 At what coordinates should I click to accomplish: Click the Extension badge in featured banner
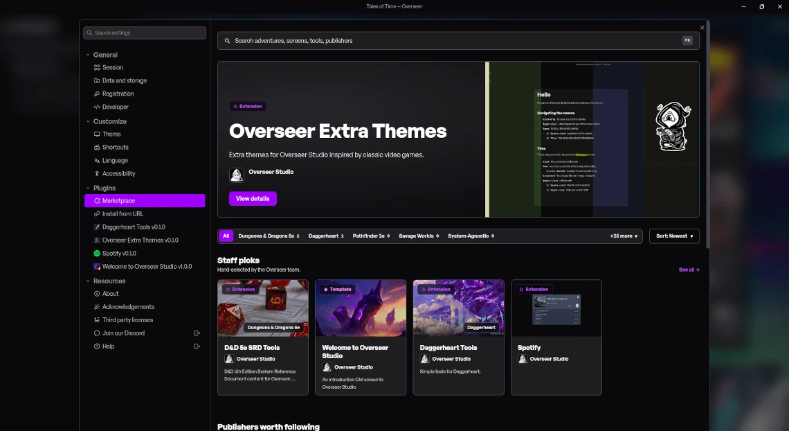coord(248,106)
